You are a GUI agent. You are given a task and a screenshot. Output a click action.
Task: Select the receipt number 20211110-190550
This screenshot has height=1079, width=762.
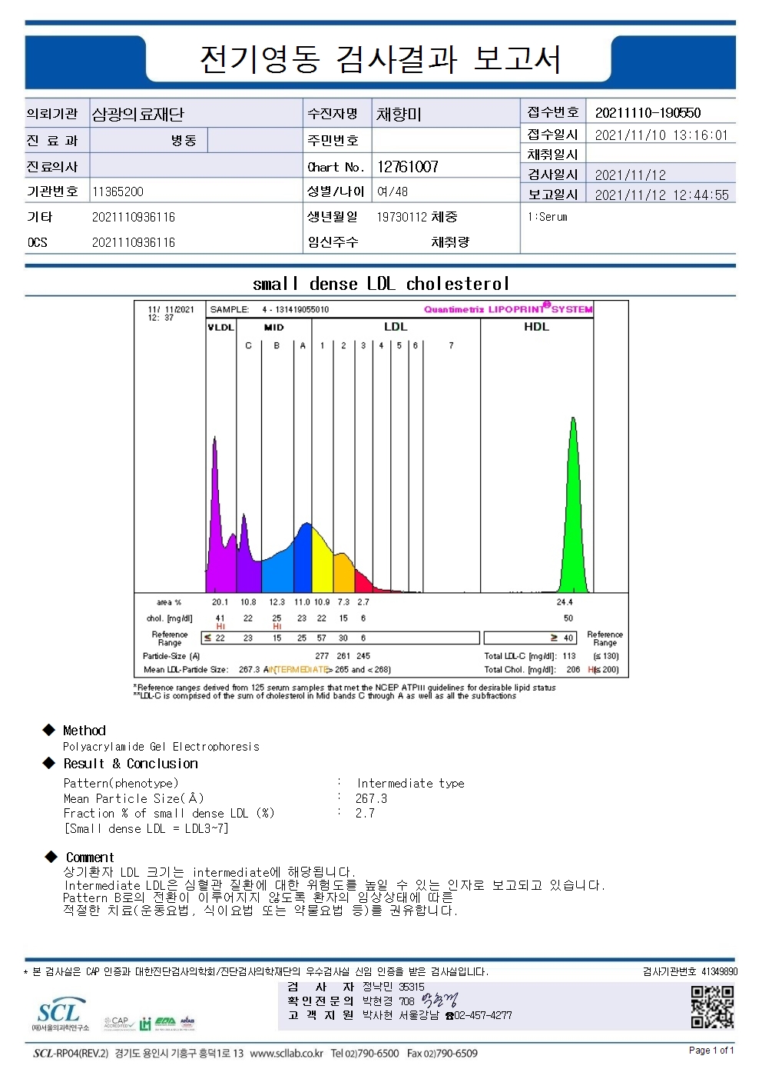tap(648, 113)
